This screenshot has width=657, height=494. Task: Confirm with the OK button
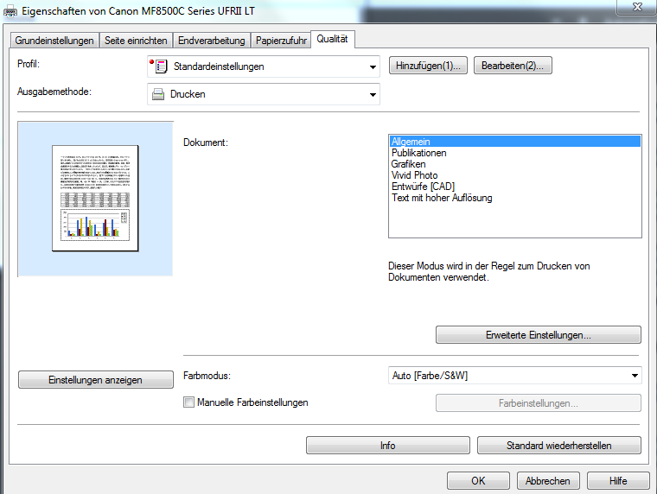pyautogui.click(x=478, y=480)
